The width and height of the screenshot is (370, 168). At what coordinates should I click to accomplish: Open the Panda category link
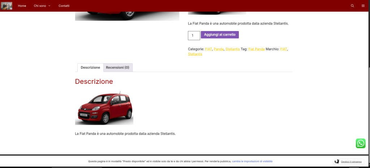coord(219,49)
